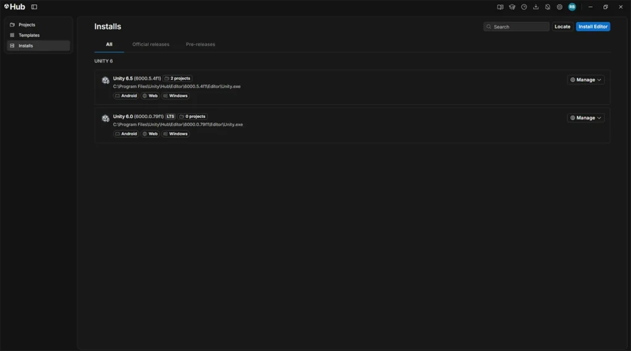Image resolution: width=631 pixels, height=351 pixels.
Task: Open Projects in the sidebar
Action: [39, 25]
